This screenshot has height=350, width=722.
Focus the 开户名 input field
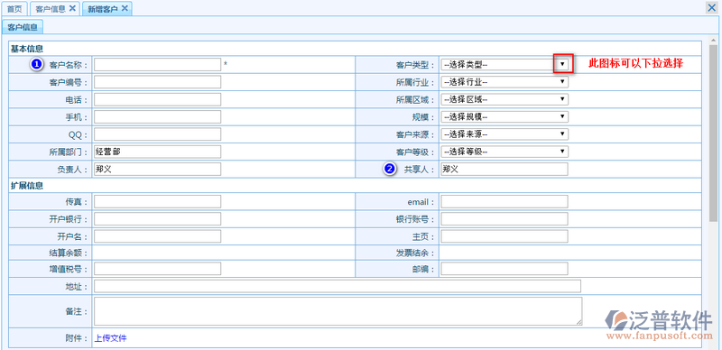pyautogui.click(x=157, y=236)
